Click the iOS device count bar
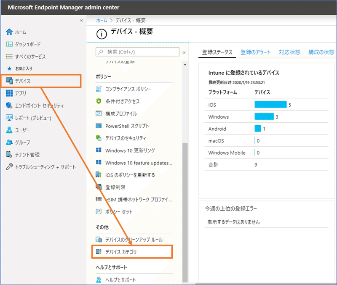The image size is (337, 285). [270, 104]
